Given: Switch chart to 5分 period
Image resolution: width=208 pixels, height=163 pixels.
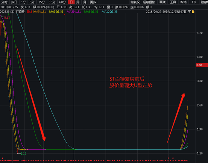Looking at the screenshot, I should [x=32, y=2].
